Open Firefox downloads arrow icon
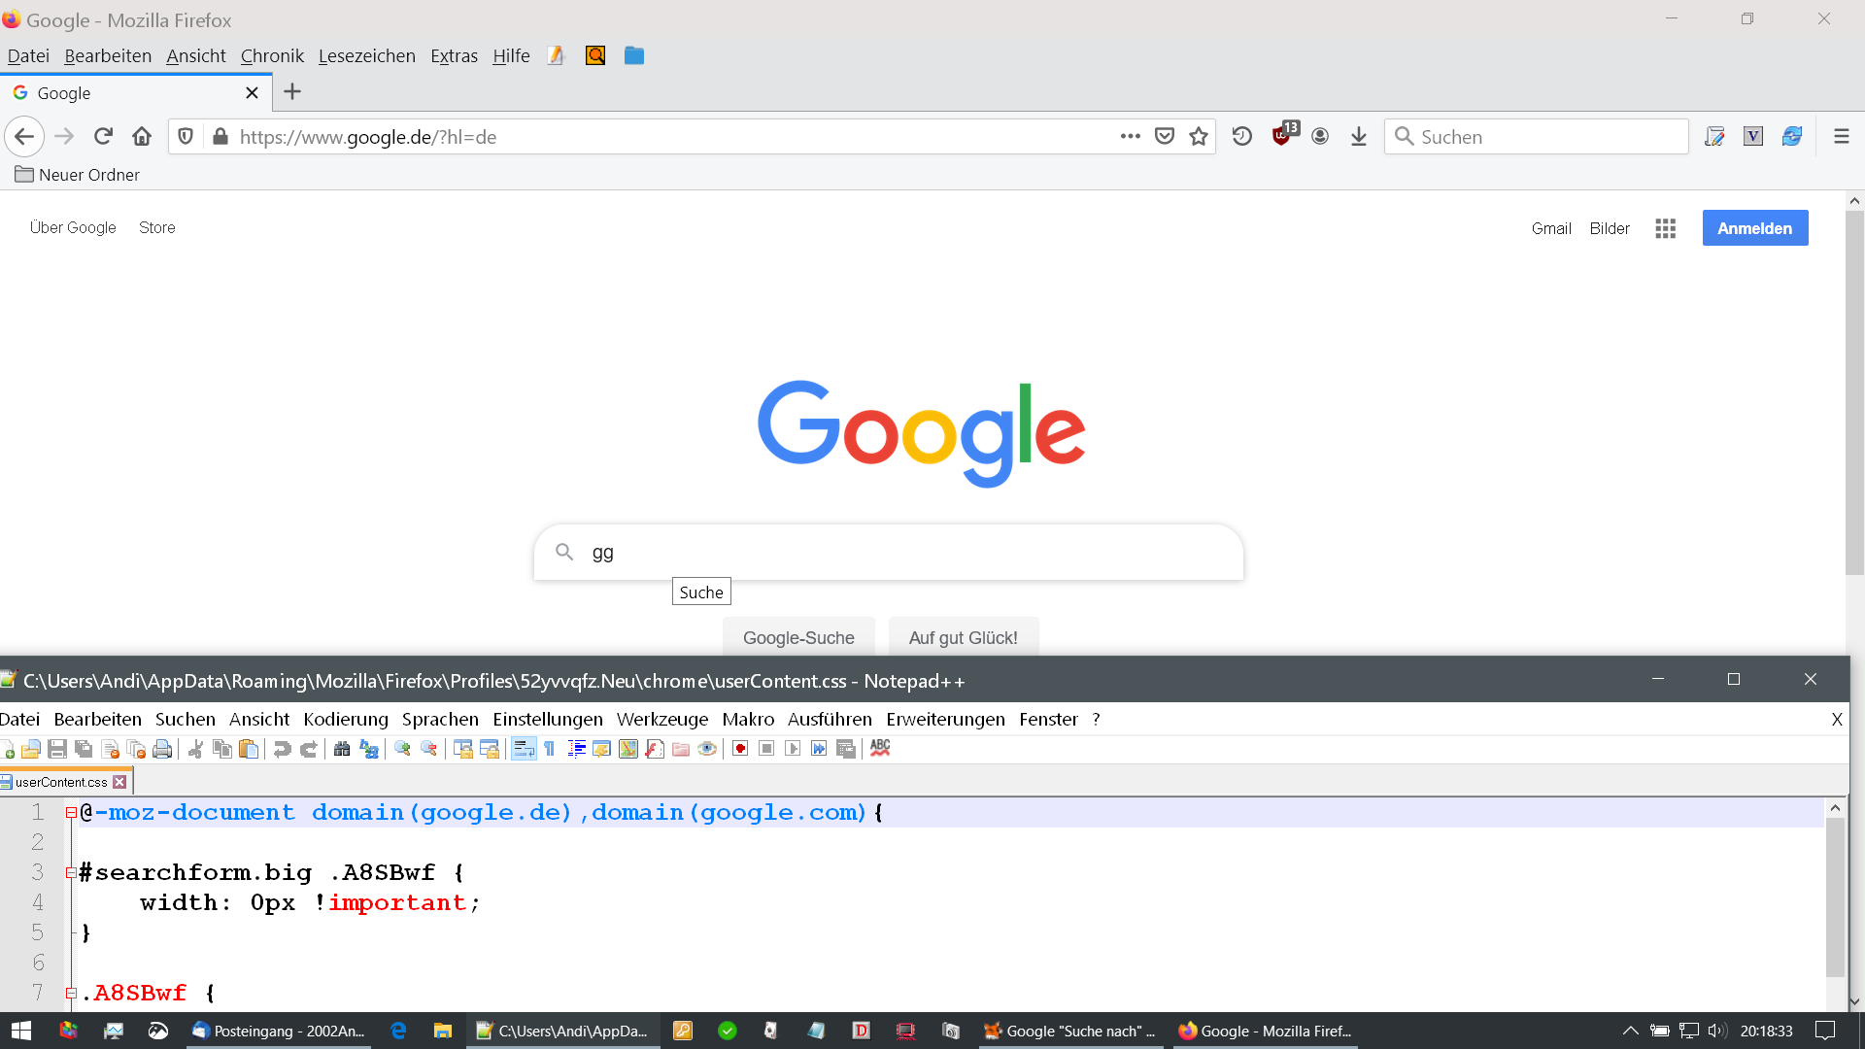 [x=1359, y=137]
